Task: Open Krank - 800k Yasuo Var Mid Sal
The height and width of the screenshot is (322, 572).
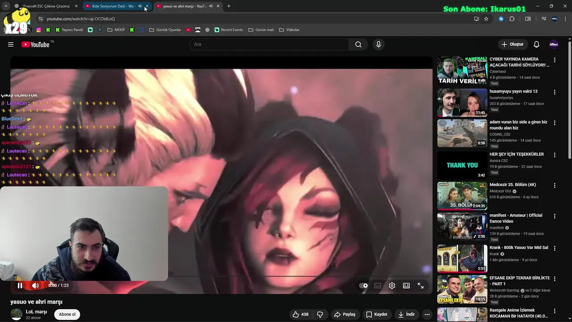Action: tap(519, 248)
